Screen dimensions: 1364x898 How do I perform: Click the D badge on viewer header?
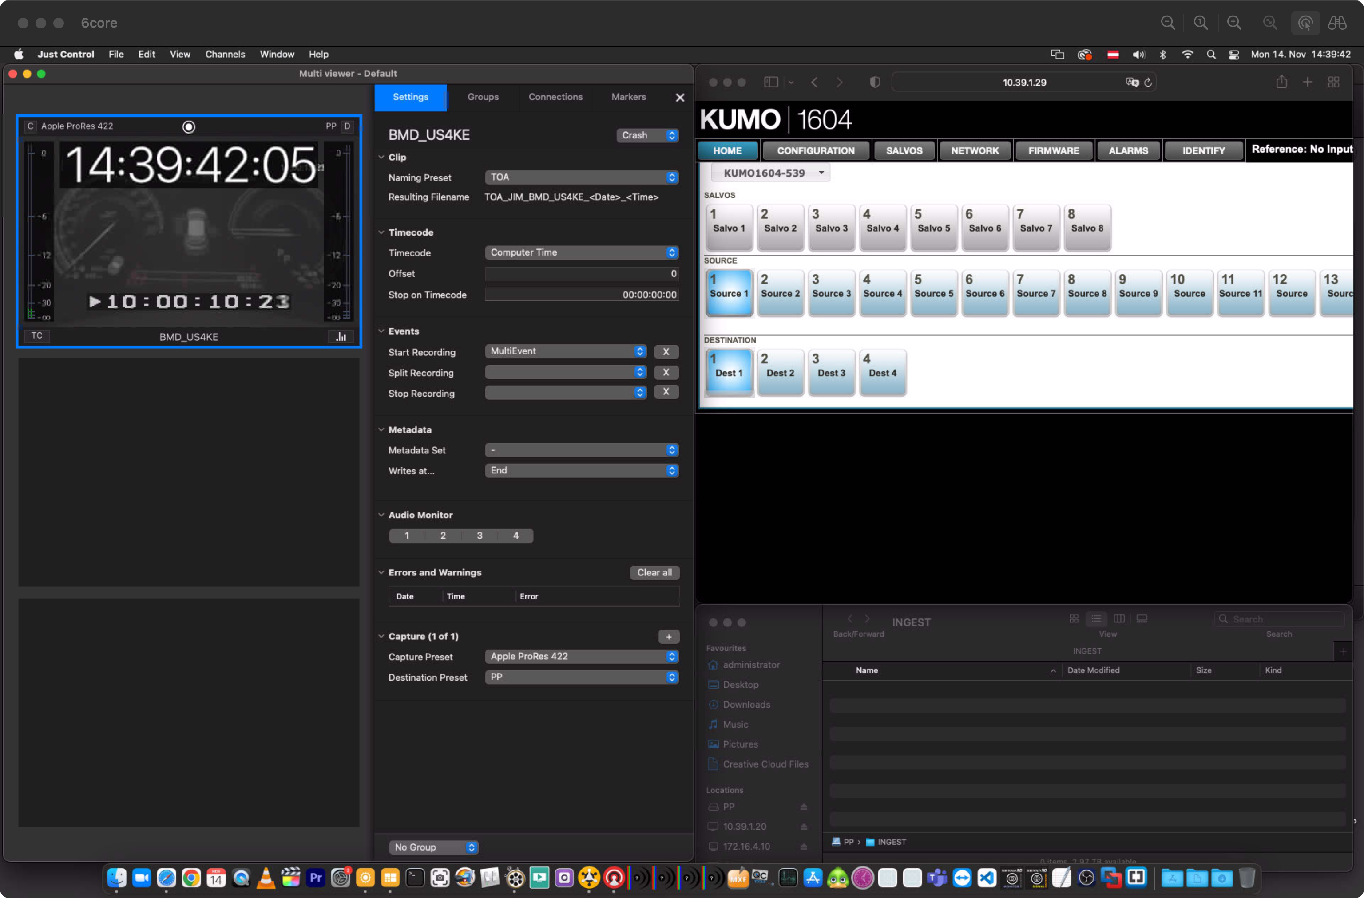347,126
